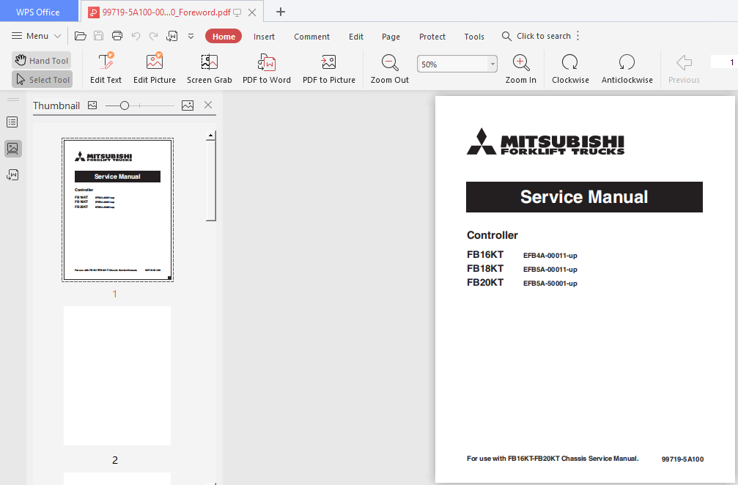Adjust the thumbnail size slider handle

[x=125, y=105]
